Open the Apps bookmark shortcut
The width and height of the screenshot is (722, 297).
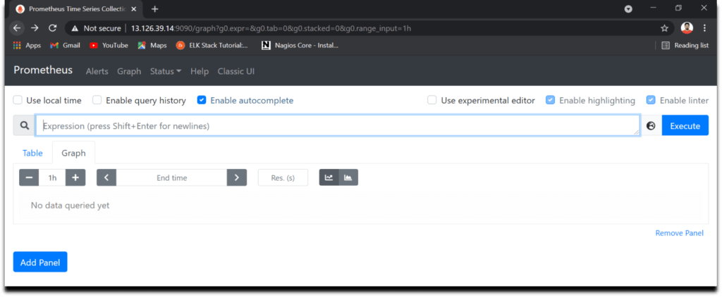(x=27, y=46)
